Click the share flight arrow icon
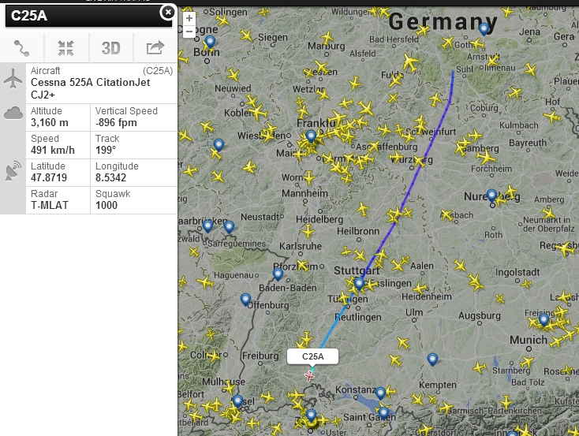Screen dimensions: 579x436 click(155, 47)
